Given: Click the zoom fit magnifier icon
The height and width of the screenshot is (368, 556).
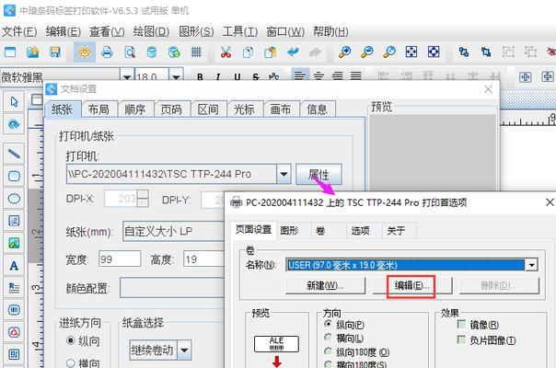Looking at the screenshot, I should coord(389,52).
